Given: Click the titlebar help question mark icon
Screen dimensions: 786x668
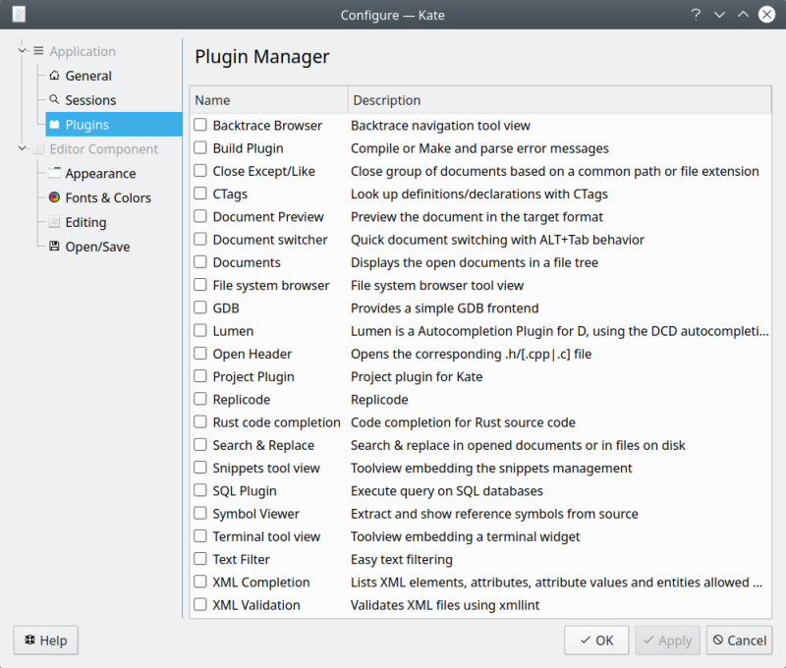Looking at the screenshot, I should point(696,15).
